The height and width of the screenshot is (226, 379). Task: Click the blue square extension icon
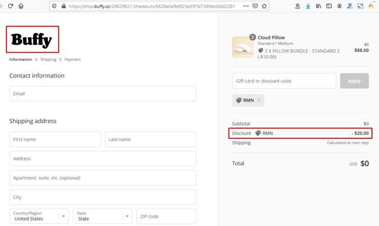[x=361, y=6]
